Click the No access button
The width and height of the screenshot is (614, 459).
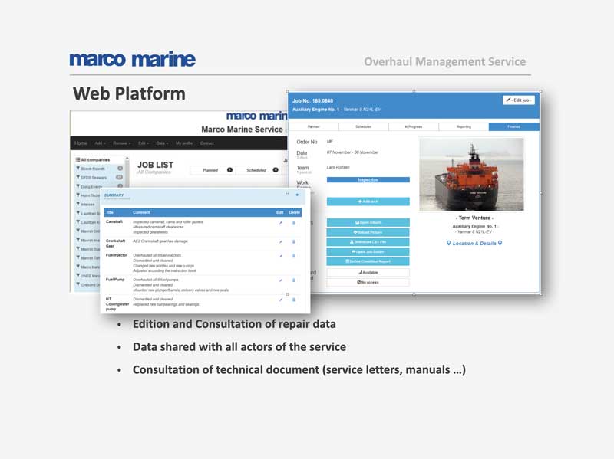click(368, 282)
